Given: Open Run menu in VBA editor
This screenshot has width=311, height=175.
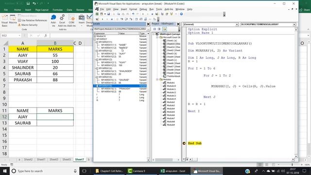Looking at the screenshot, I should point(151,9).
